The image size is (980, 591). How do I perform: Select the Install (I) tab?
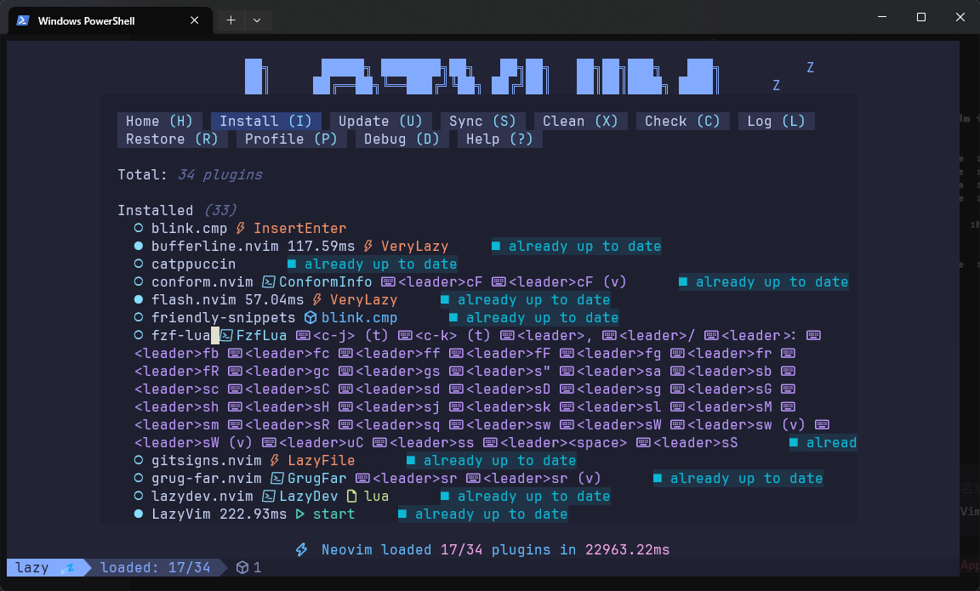(x=265, y=122)
